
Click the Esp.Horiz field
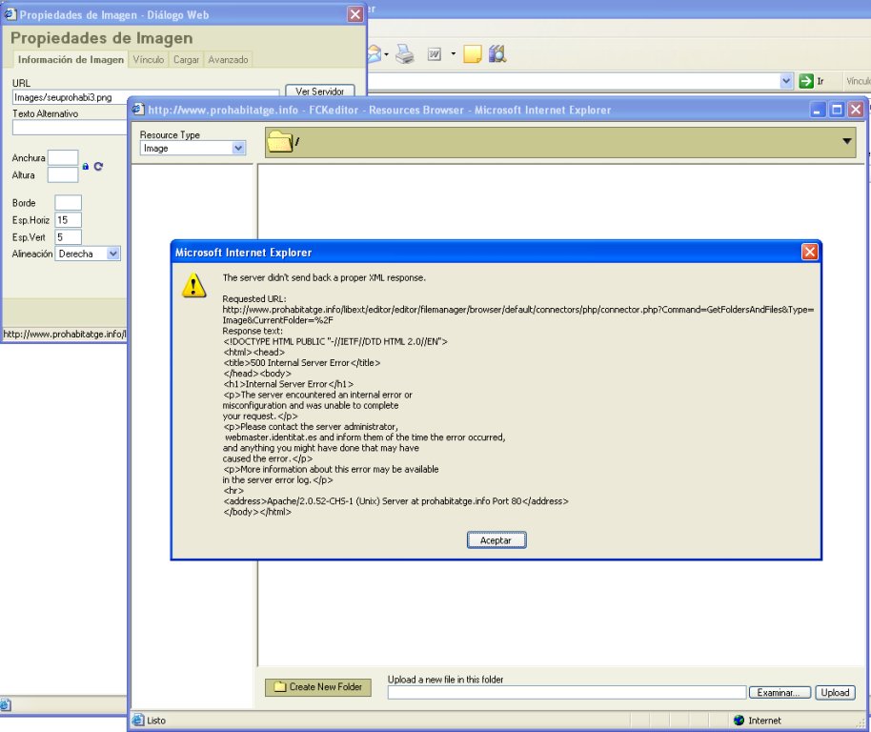tap(68, 220)
